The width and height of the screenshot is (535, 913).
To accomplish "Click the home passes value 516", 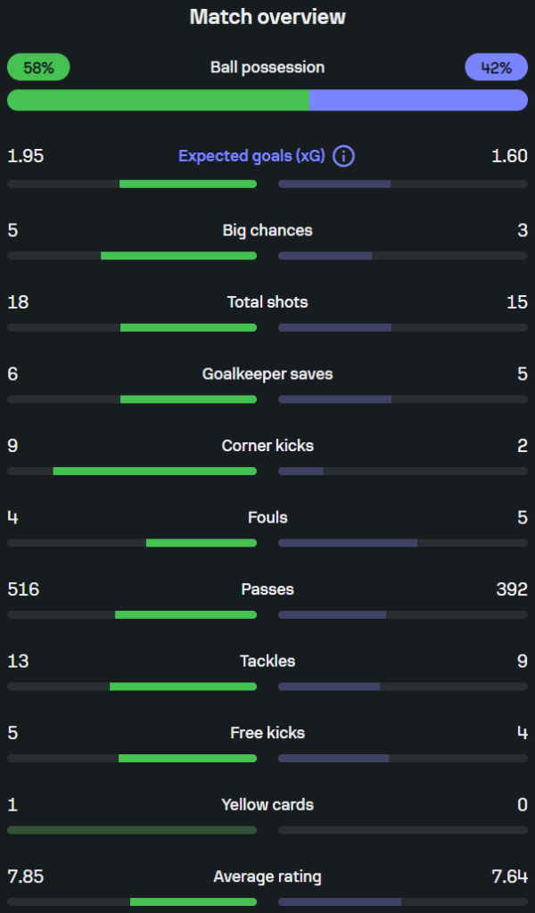I will click(x=23, y=589).
